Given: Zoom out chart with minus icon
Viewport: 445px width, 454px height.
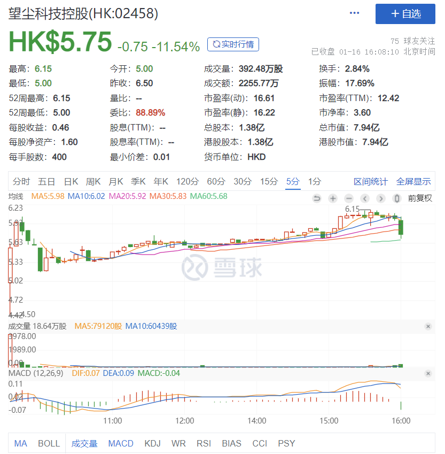Looking at the screenshot, I should pos(349,198).
